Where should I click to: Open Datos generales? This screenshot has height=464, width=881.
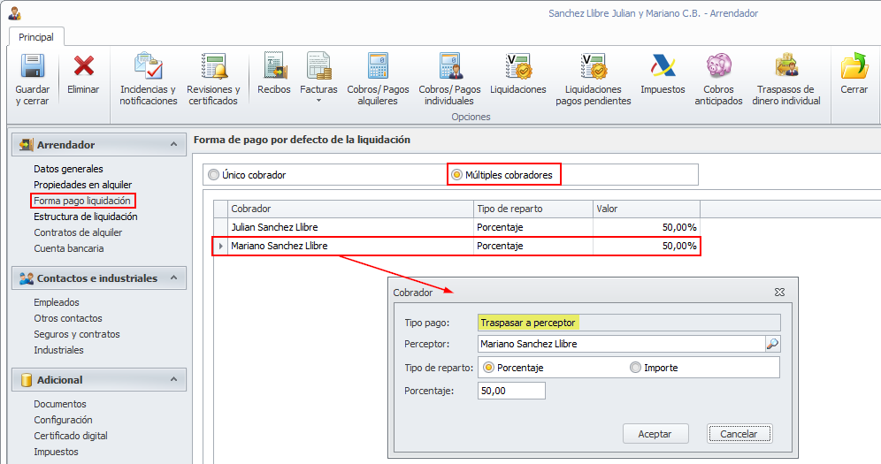tap(68, 169)
